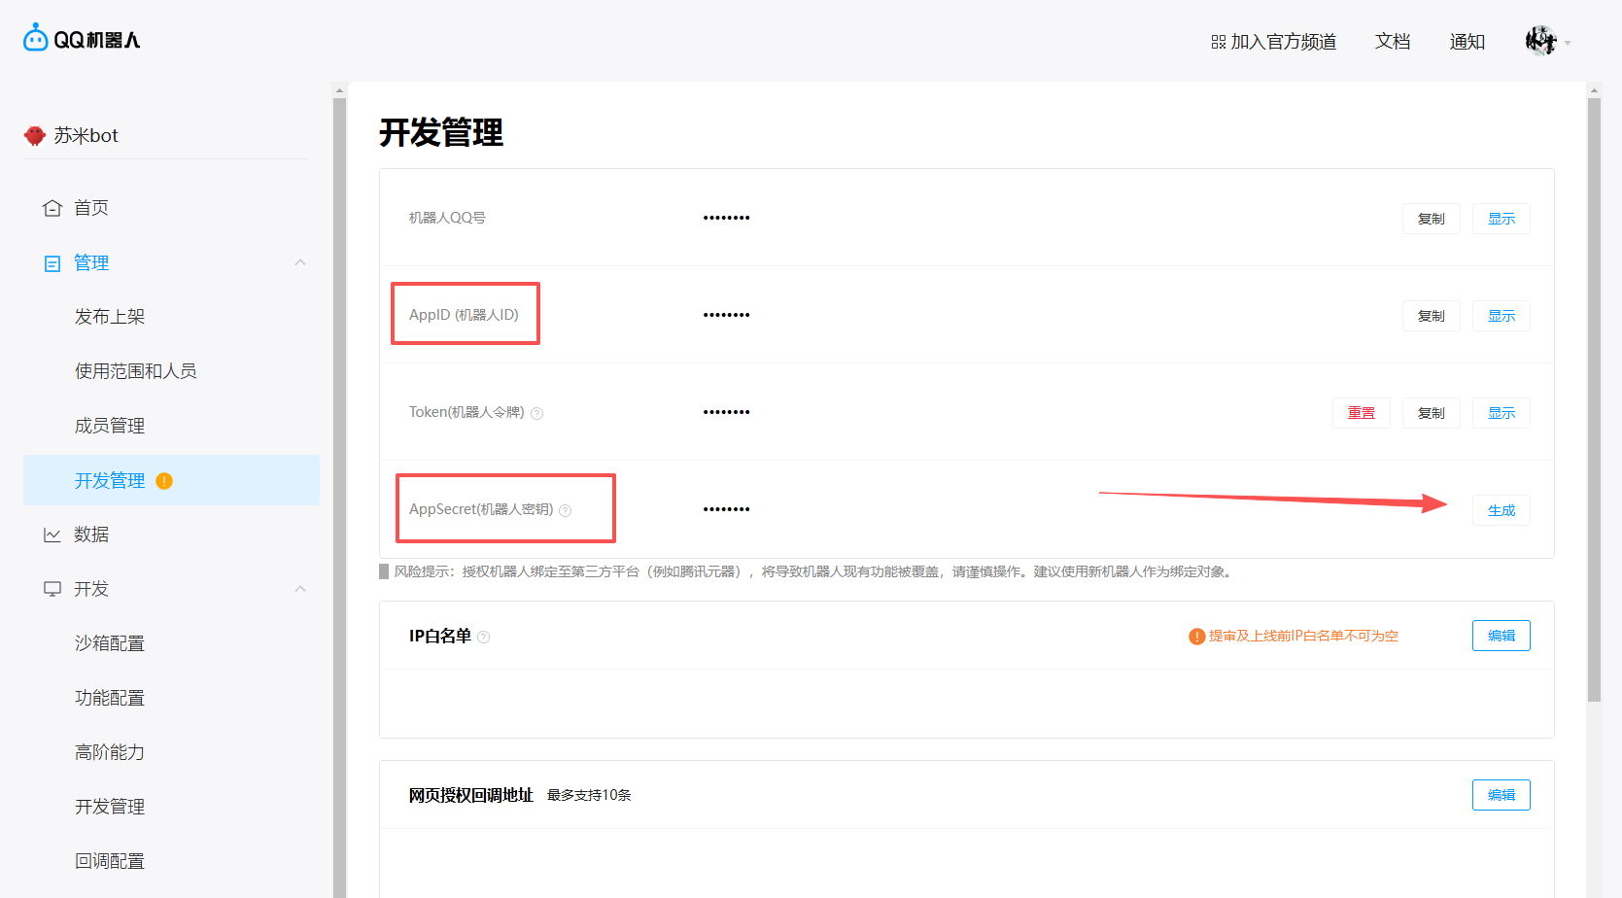This screenshot has width=1622, height=898.
Task: Click the QQ机器人 logo icon
Action: (x=36, y=38)
